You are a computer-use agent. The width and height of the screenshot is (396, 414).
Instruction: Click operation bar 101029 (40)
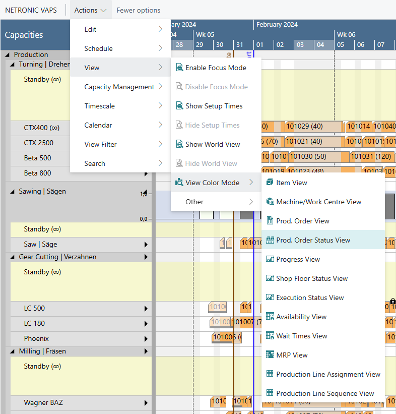click(x=313, y=127)
